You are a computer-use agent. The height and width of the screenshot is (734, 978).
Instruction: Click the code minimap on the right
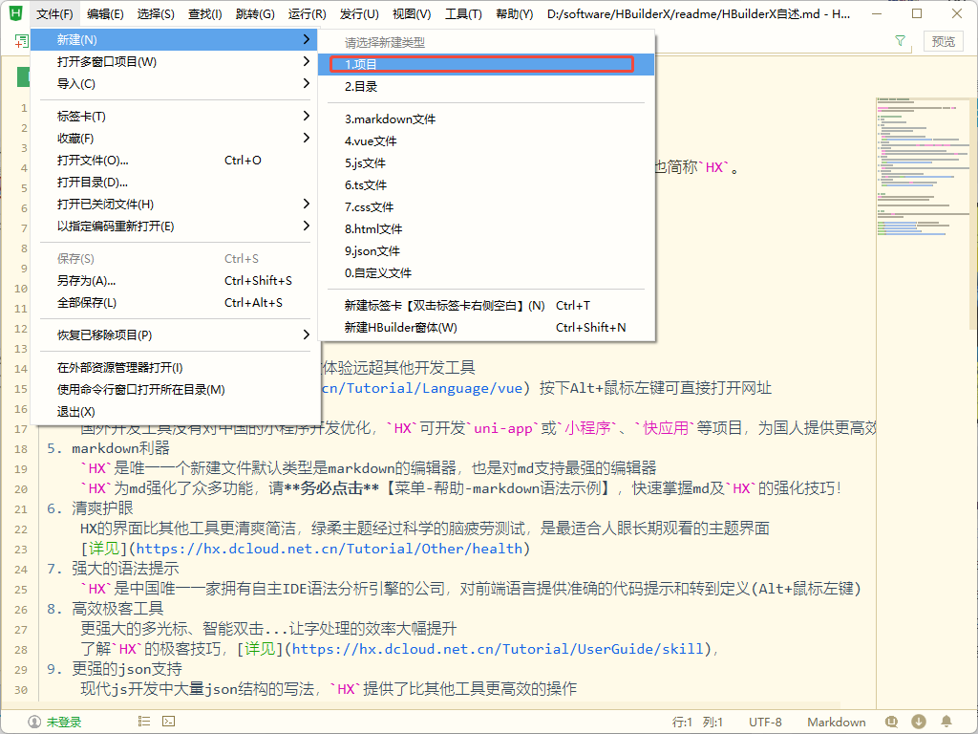pyautogui.click(x=925, y=167)
